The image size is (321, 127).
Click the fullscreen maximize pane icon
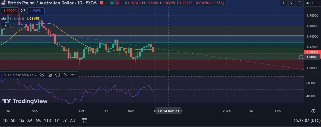pyautogui.click(x=299, y=3)
